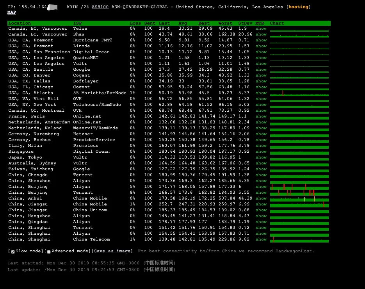Show MTR for Montreal OVH row
The height and width of the screenshot is (289, 365).
click(261, 111)
